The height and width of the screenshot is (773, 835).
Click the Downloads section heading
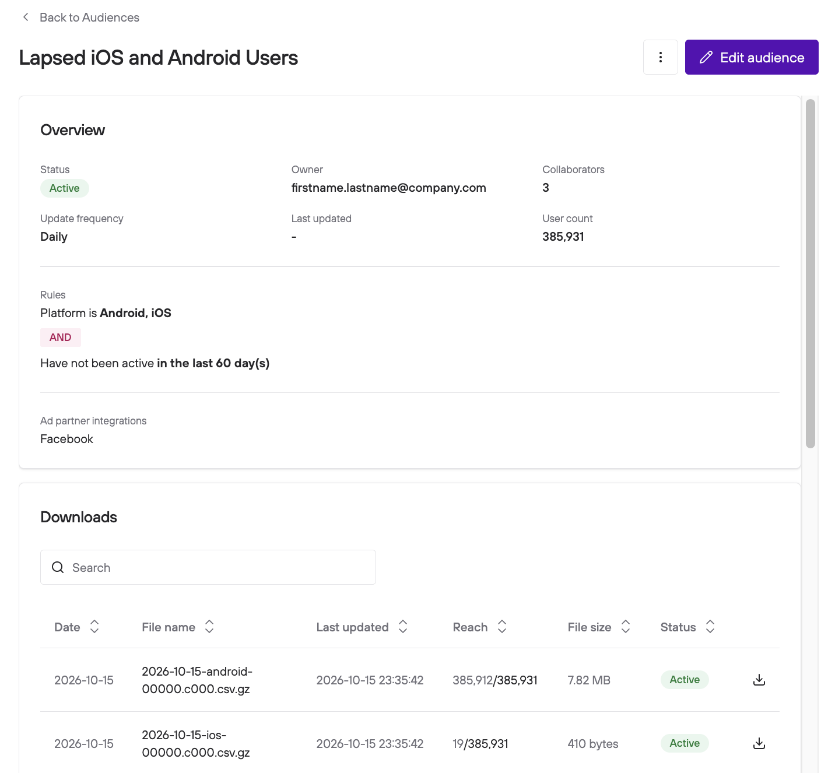click(x=79, y=517)
